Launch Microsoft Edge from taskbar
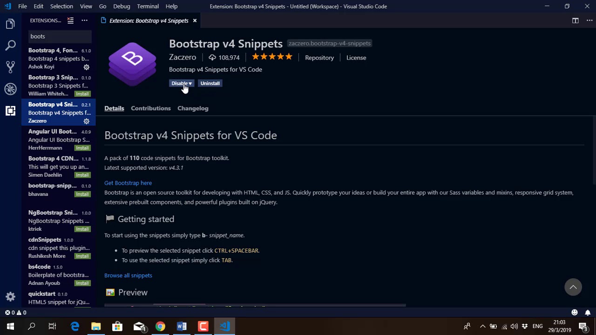The height and width of the screenshot is (335, 596). coord(74,327)
